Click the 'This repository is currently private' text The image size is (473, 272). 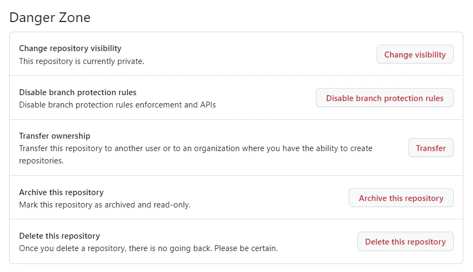[x=81, y=61]
